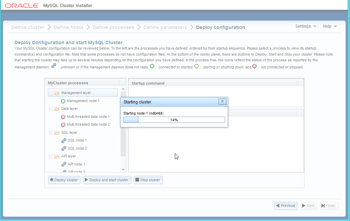Go to Define processes step
This screenshot has height=221, width=350.
click(x=114, y=27)
